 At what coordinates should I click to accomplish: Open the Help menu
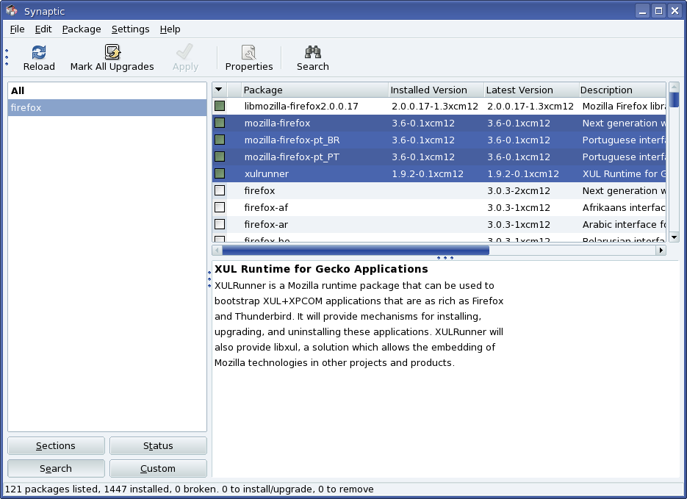click(170, 29)
